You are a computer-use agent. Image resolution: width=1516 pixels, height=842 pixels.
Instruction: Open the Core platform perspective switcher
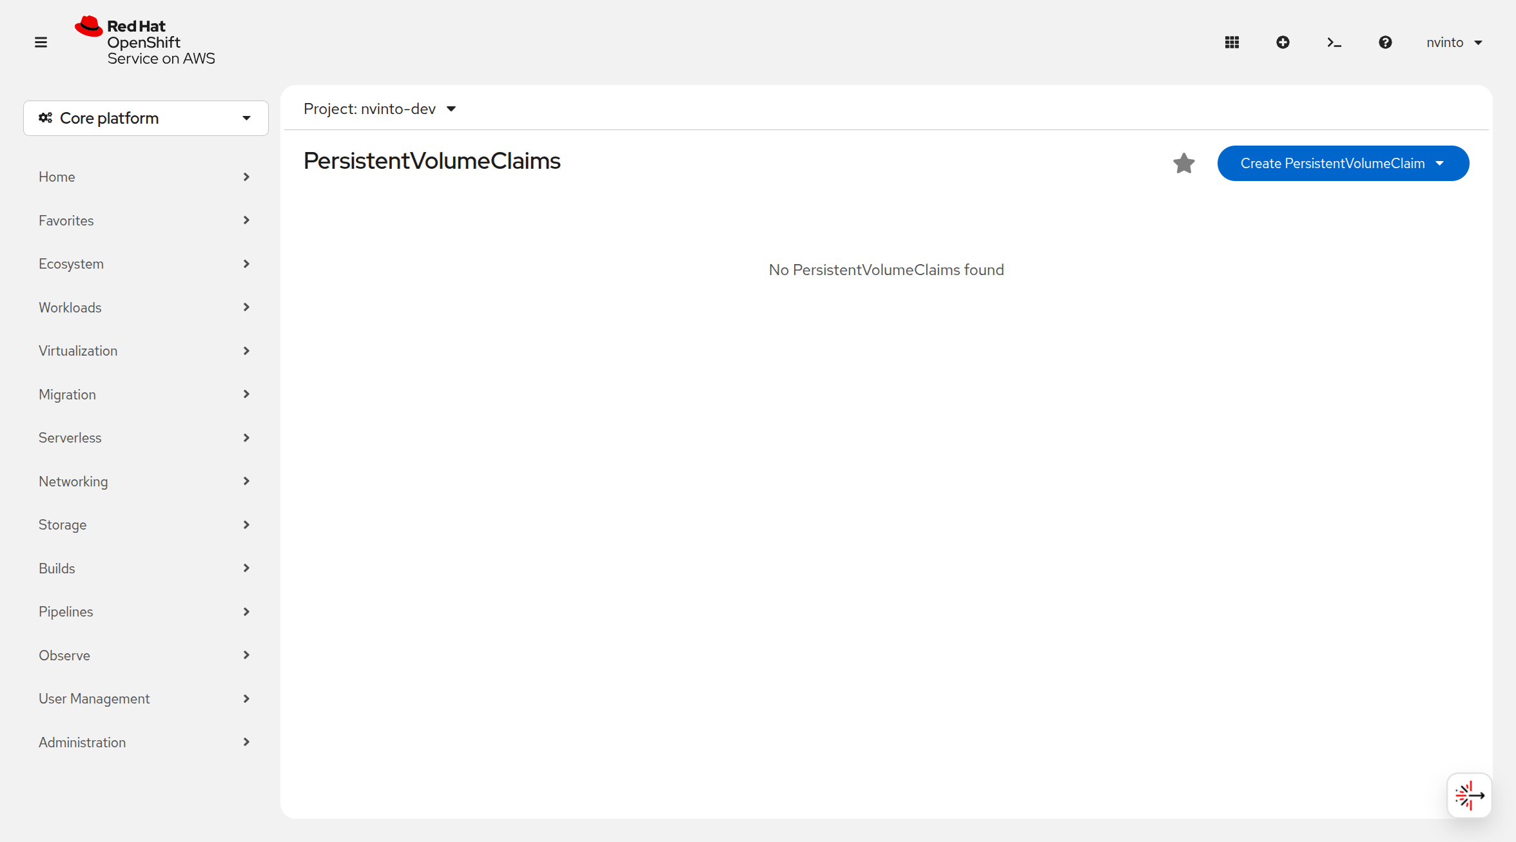(x=146, y=118)
